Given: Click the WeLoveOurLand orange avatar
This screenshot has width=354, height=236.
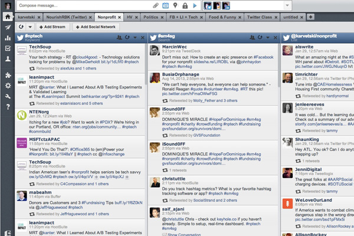Looking at the screenshot, I should [288, 204].
